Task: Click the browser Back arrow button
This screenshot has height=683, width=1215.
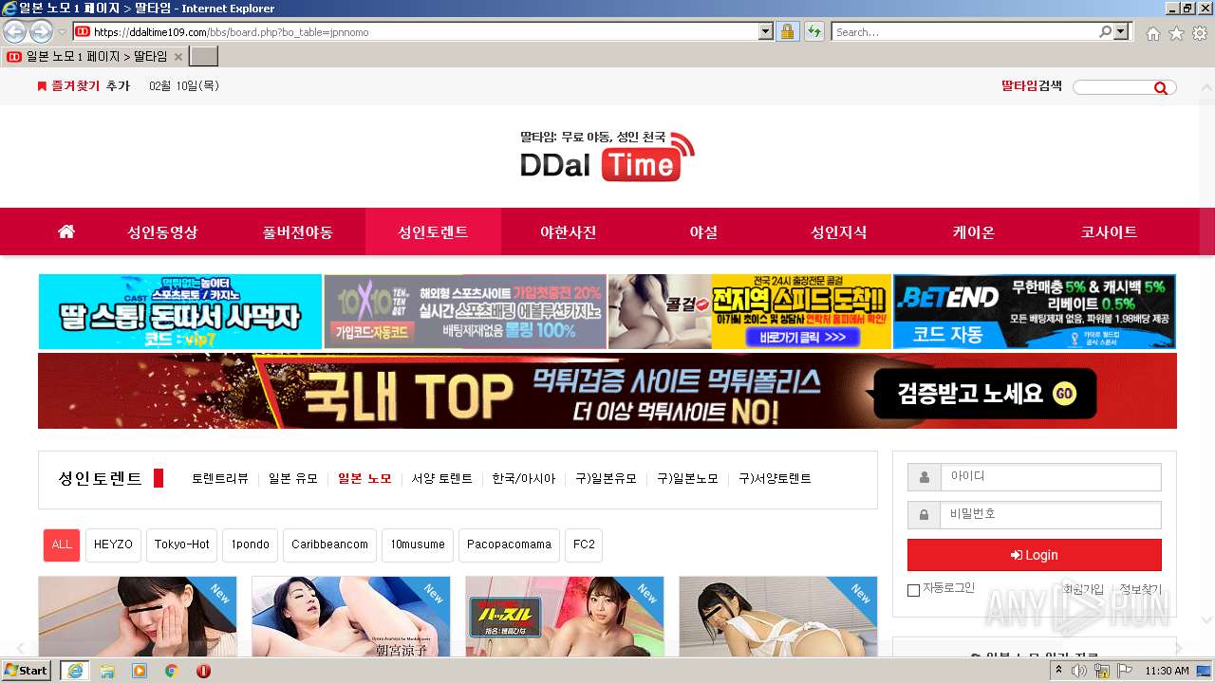Action: [14, 31]
